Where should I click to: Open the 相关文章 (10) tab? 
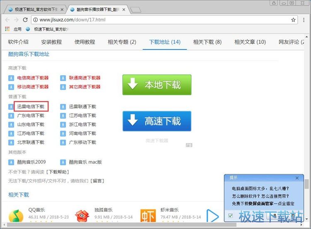(x=250, y=42)
